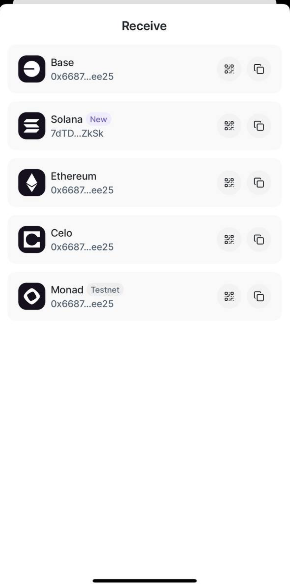The height and width of the screenshot is (586, 290).
Task: Copy the Base wallet address
Action: pos(259,69)
